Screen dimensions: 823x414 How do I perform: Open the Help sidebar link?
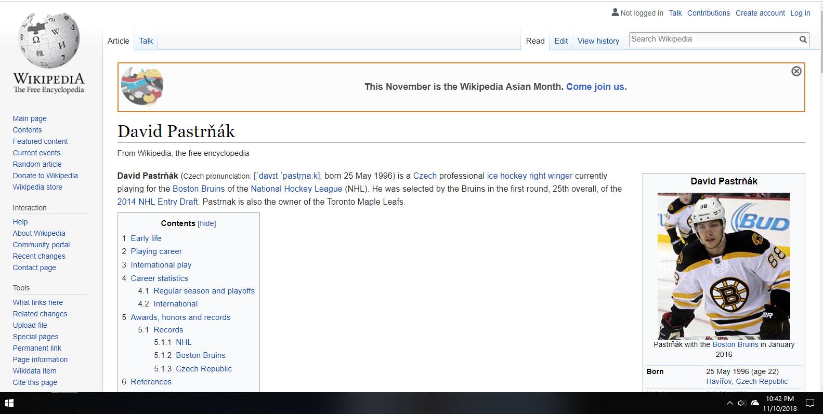[20, 222]
